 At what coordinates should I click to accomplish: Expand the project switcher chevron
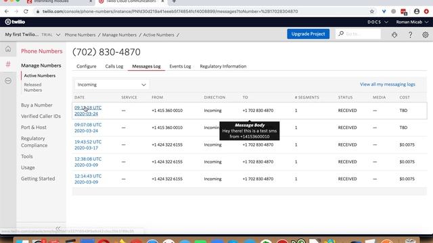coord(58,34)
